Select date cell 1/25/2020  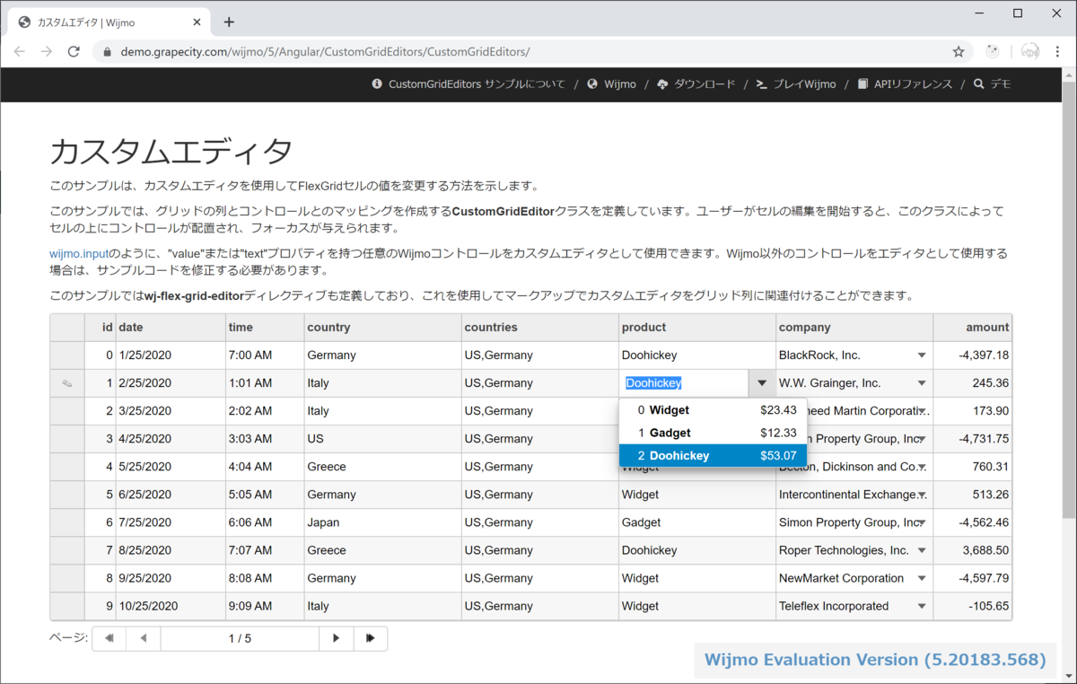pos(170,355)
